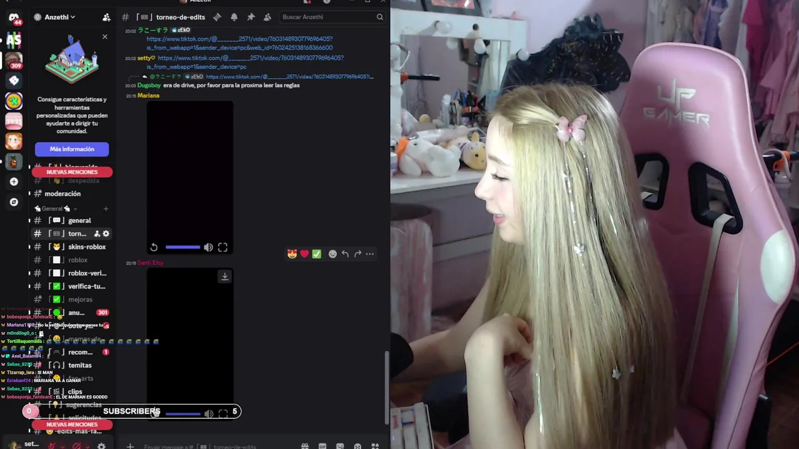Open Mariana's video in fullscreen
This screenshot has height=449, width=799.
pyautogui.click(x=223, y=248)
